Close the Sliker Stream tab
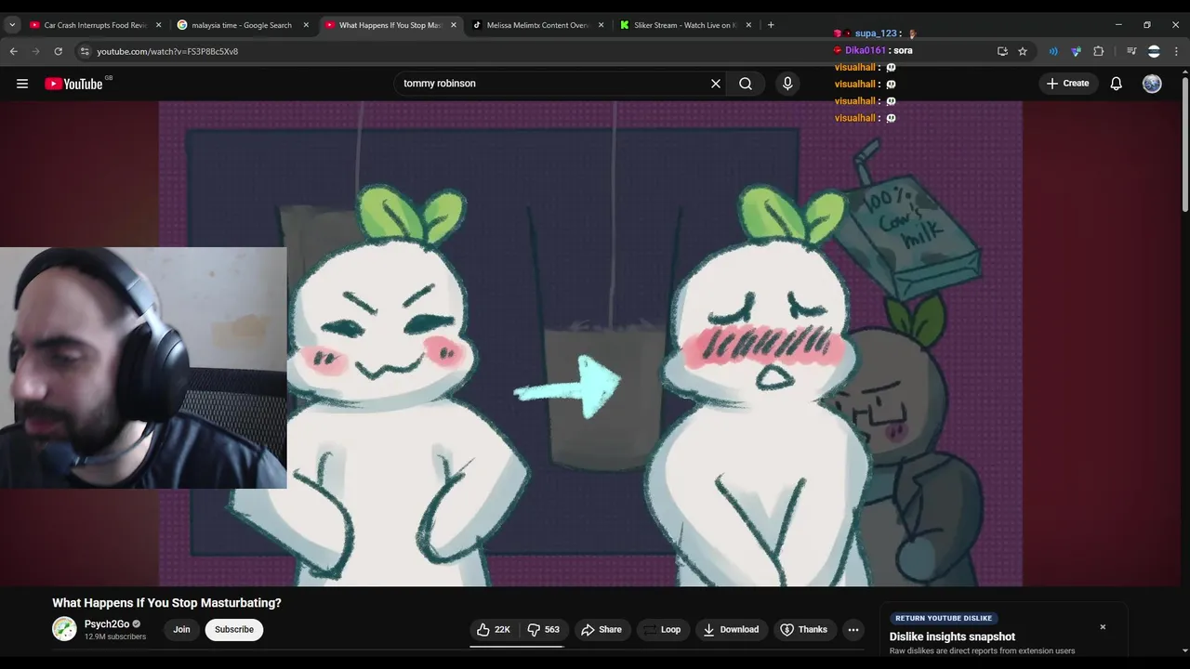Viewport: 1190px width, 669px height. pyautogui.click(x=748, y=25)
